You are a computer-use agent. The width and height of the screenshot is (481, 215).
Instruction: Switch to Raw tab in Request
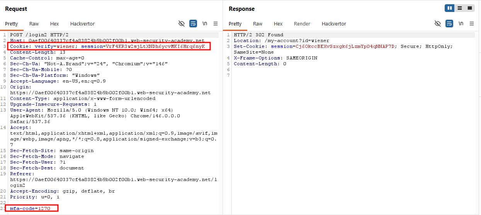(x=34, y=24)
